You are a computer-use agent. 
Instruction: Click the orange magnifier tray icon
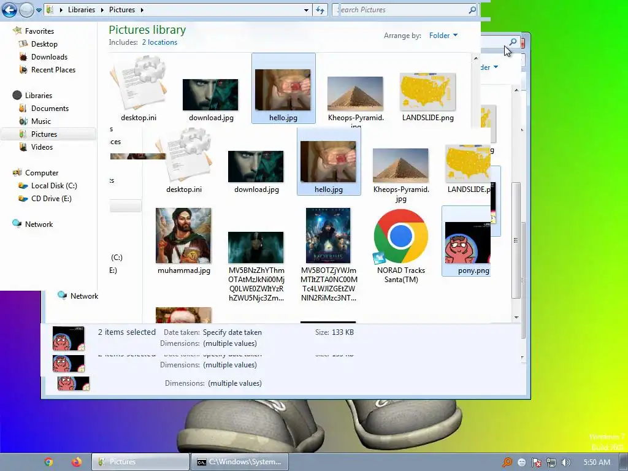pos(507,462)
